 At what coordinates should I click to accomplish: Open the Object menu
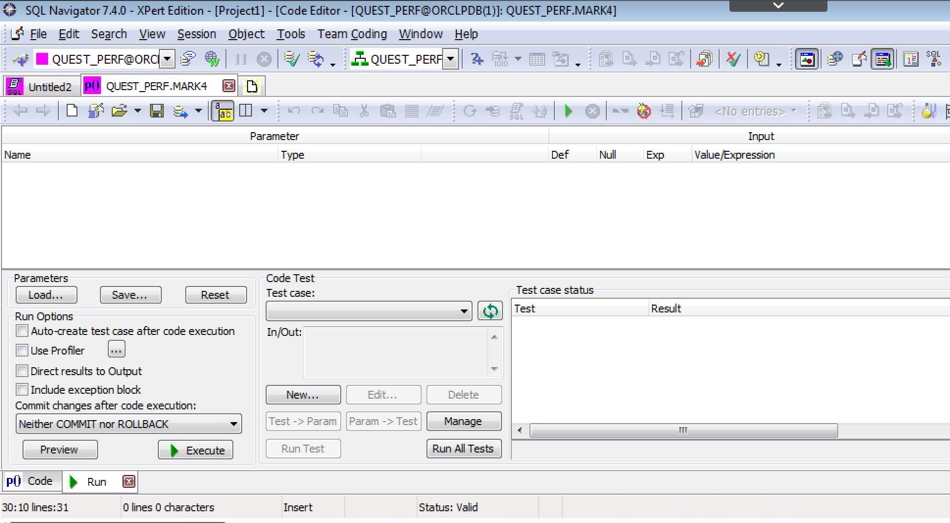point(246,34)
